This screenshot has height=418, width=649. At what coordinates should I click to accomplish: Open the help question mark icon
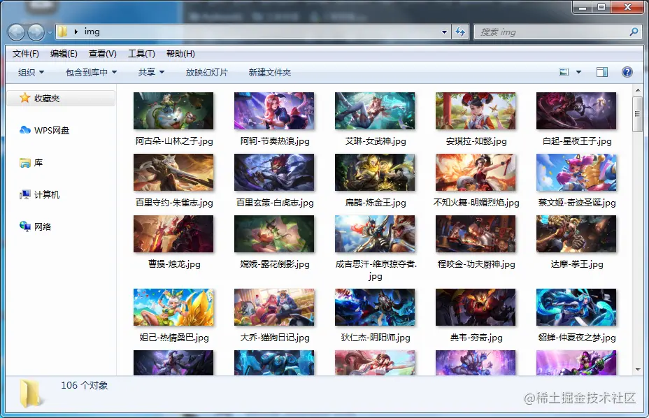pyautogui.click(x=627, y=72)
